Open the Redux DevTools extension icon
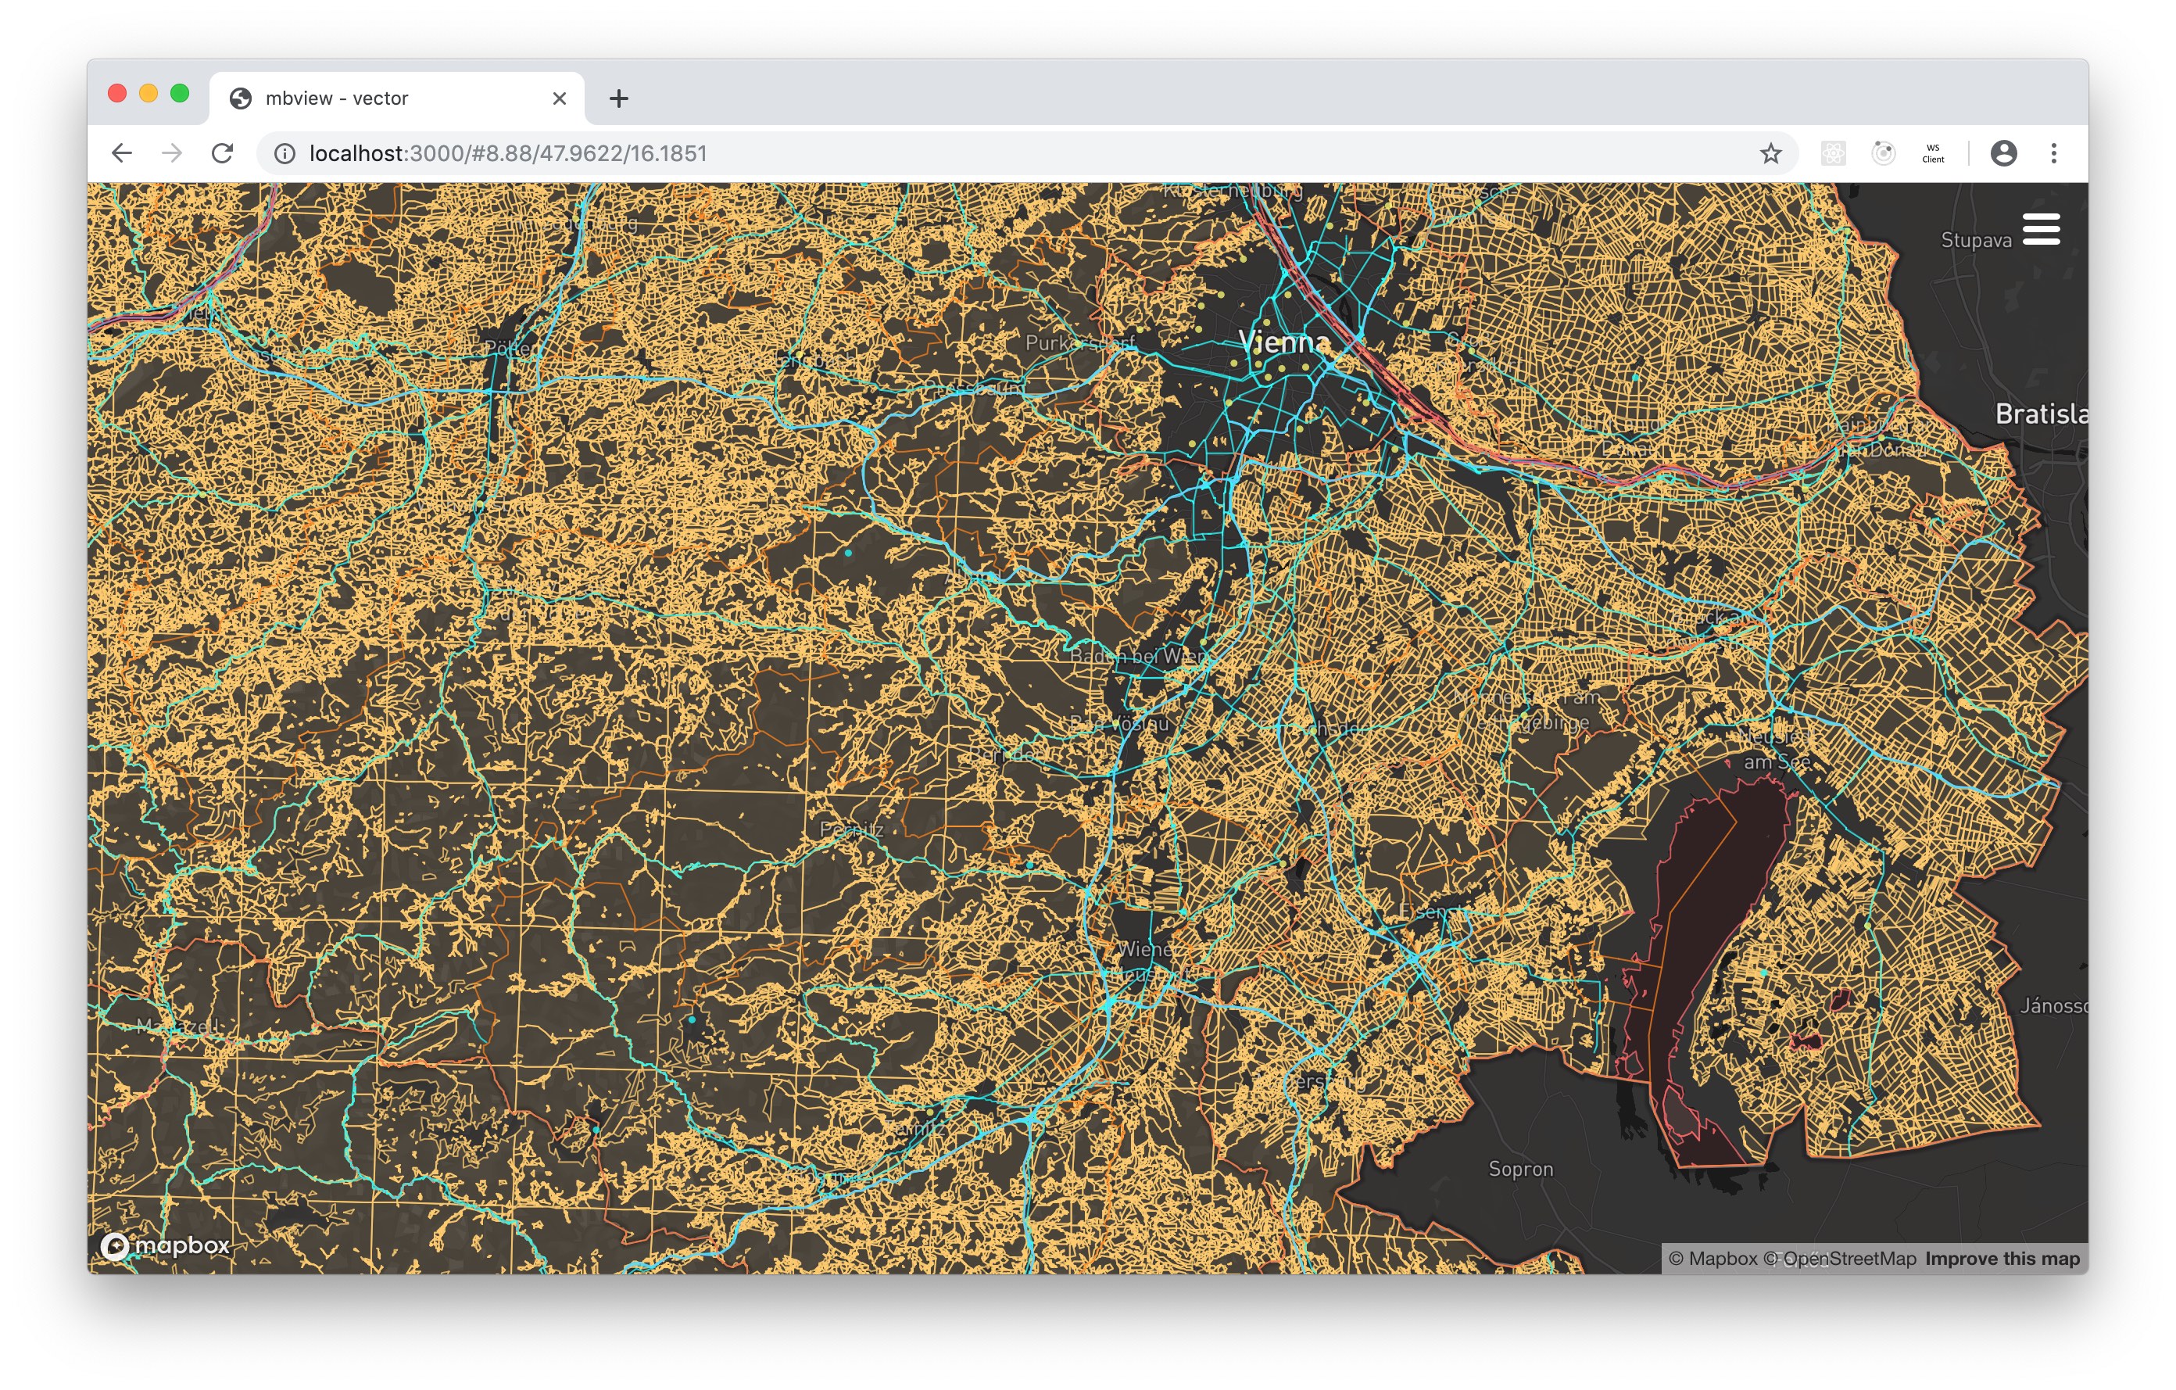The image size is (2176, 1390). pos(1883,154)
